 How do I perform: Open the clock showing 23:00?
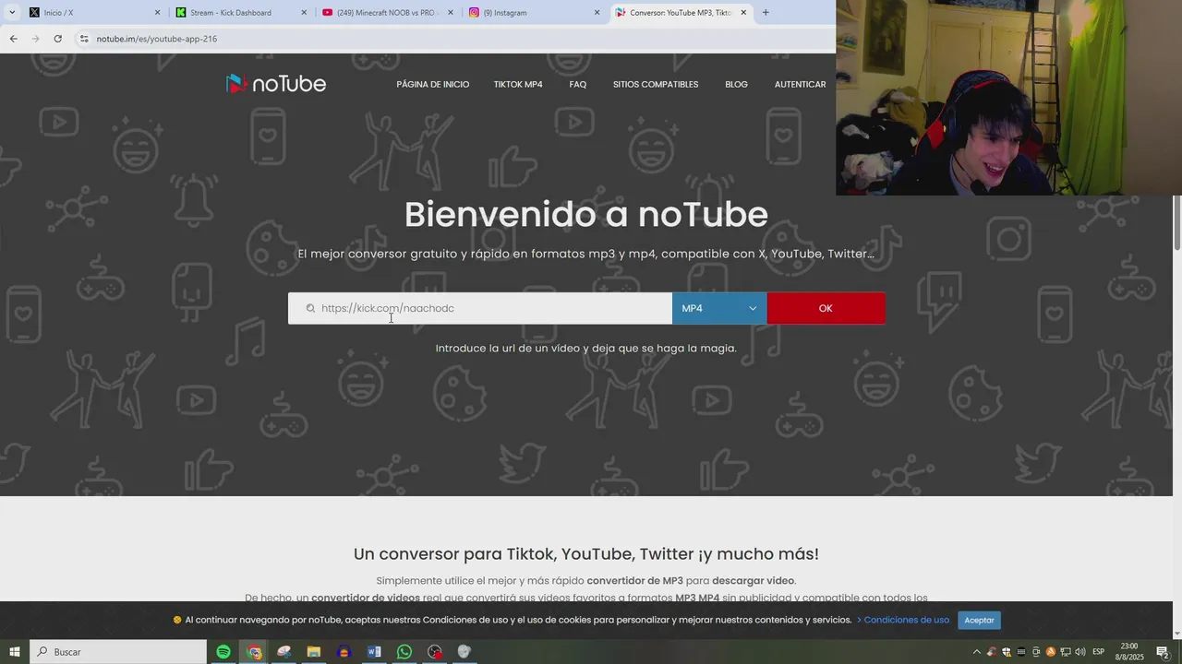click(x=1129, y=652)
